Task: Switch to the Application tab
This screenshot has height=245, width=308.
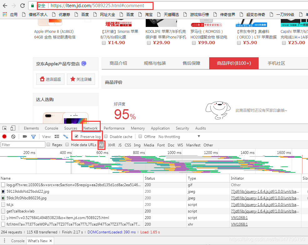Action: tap(160, 128)
